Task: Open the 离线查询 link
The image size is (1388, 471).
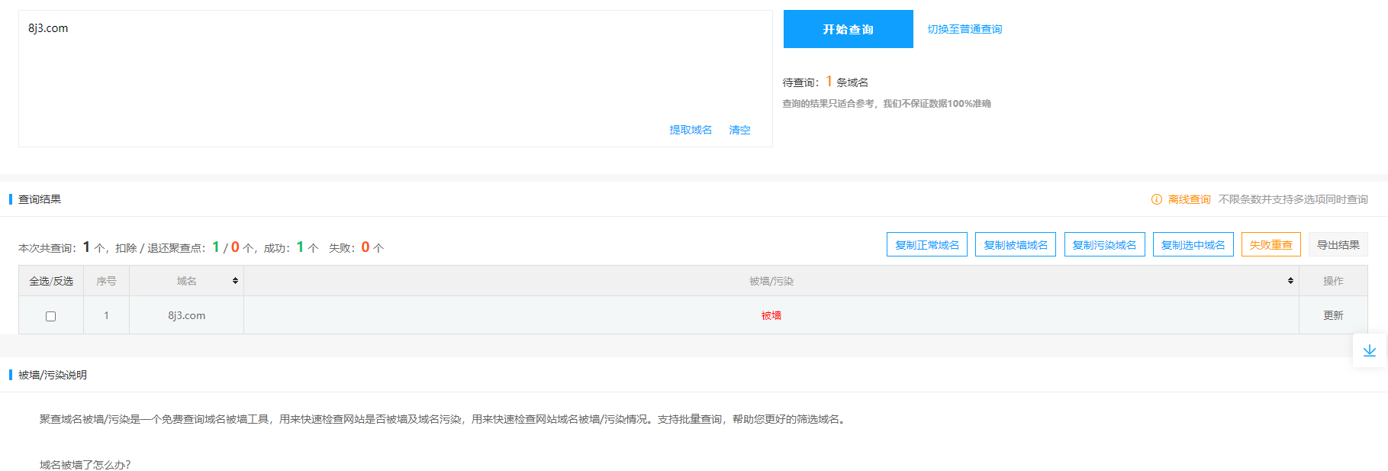Action: [x=1189, y=199]
